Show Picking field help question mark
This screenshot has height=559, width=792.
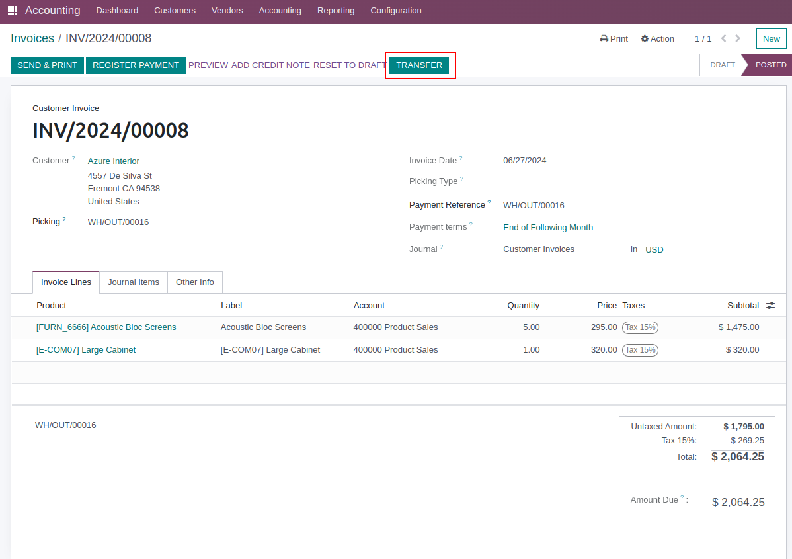[x=63, y=220]
